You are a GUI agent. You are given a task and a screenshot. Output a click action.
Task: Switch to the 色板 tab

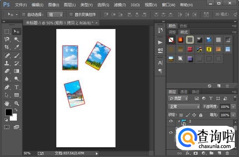(183, 26)
